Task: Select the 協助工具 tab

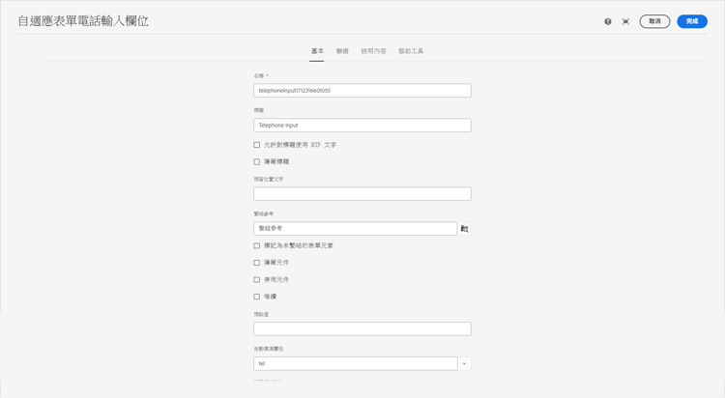Action: click(x=411, y=51)
